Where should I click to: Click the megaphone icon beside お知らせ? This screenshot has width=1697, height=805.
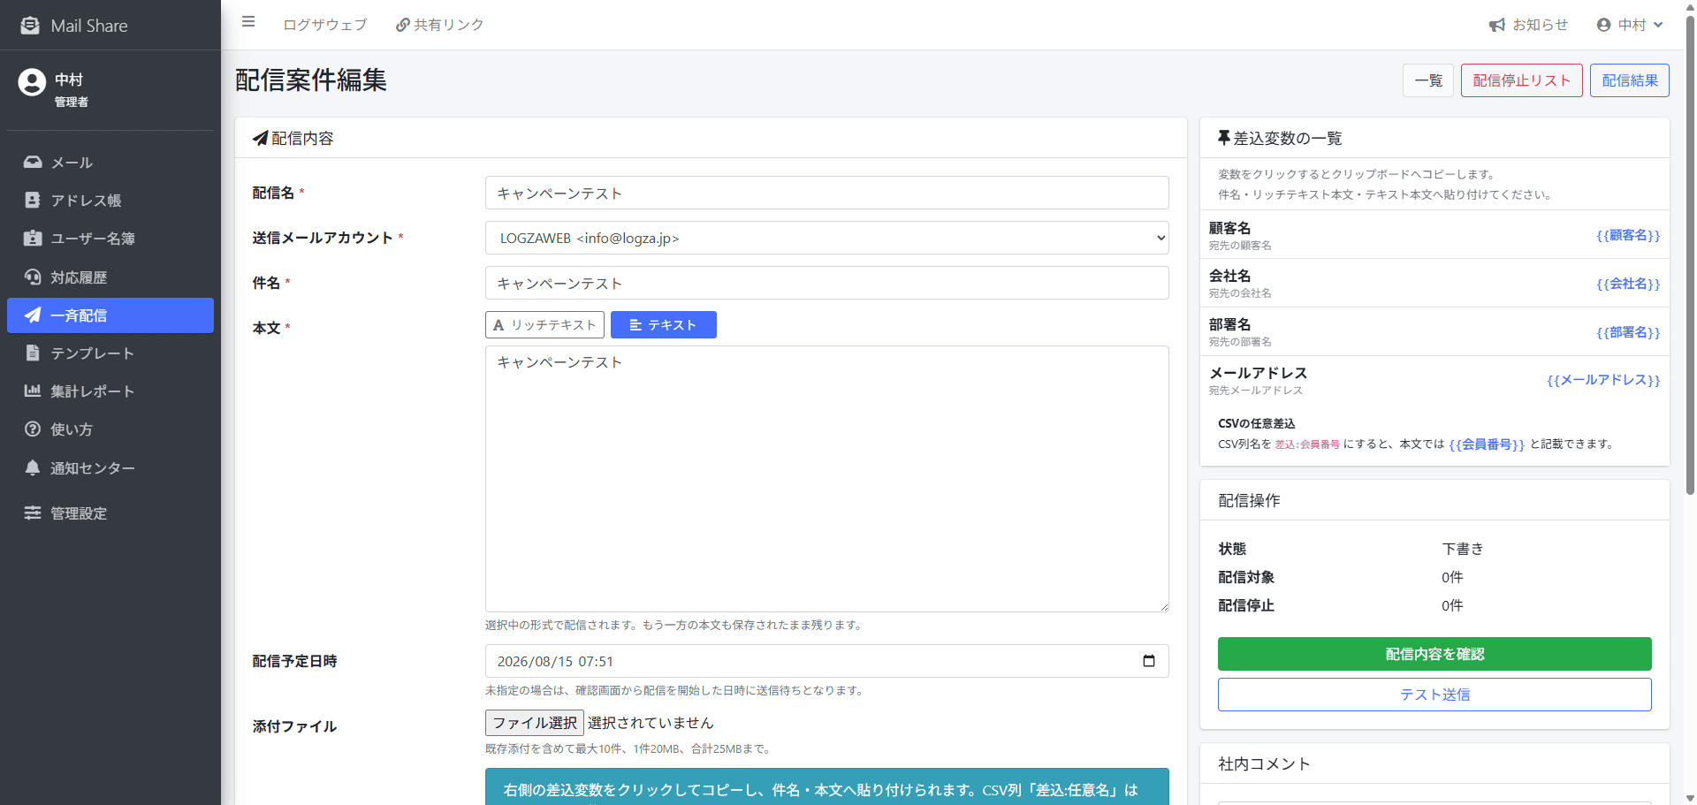pyautogui.click(x=1497, y=25)
